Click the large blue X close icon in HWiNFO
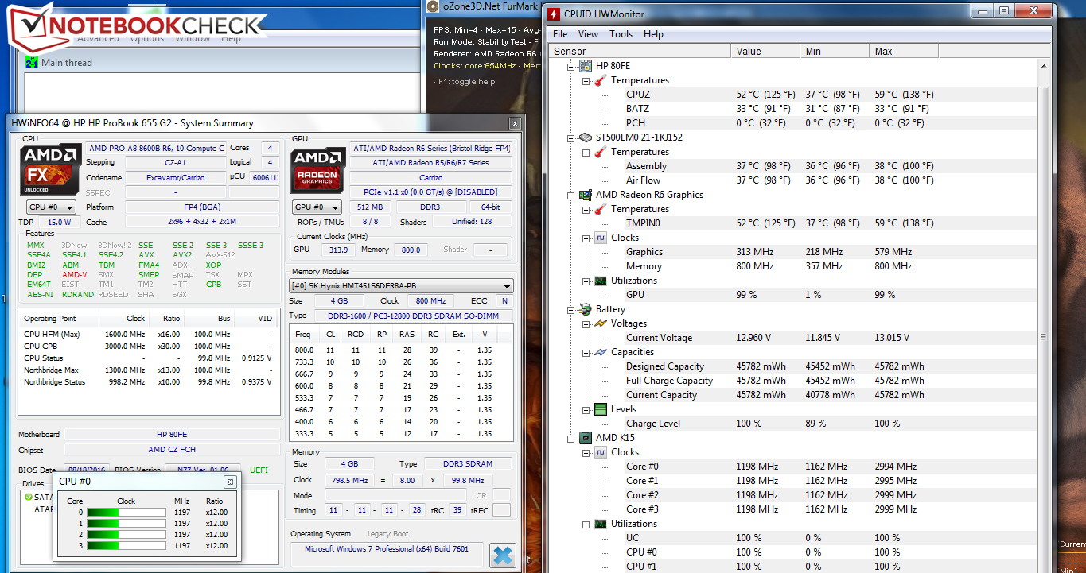Image resolution: width=1086 pixels, height=573 pixels. tap(502, 554)
